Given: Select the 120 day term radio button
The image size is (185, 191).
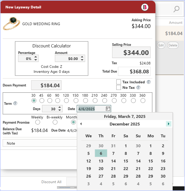Looking at the screenshot, I should click(x=66, y=101).
